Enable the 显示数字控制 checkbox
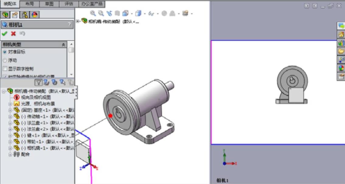The width and height of the screenshot is (345, 184). (x=5, y=69)
